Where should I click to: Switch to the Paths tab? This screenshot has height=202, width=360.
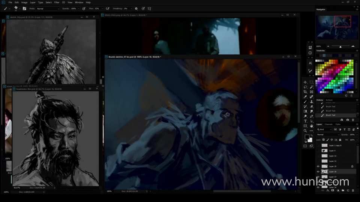pyautogui.click(x=338, y=124)
